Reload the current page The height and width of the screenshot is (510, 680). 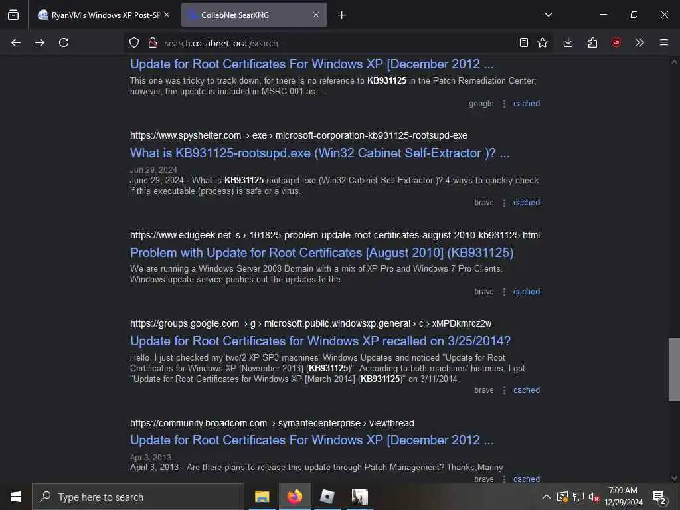point(64,42)
